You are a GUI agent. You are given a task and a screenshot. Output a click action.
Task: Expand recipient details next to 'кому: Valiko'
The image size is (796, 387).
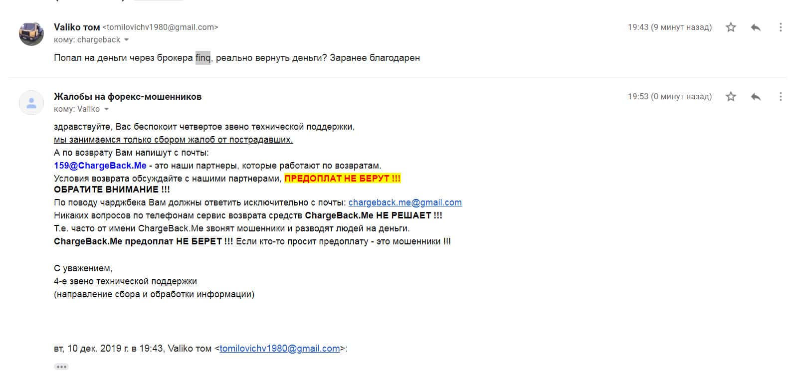tap(106, 109)
